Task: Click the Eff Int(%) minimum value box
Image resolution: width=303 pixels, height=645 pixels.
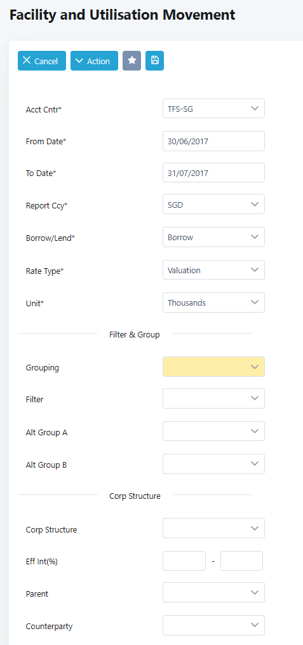Action: coord(184,560)
